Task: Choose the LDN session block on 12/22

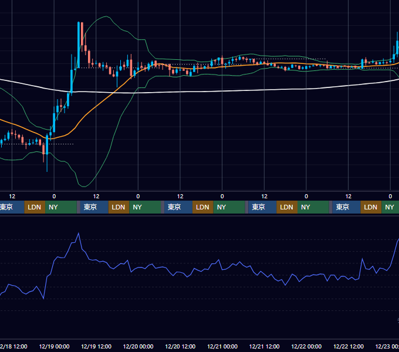Action: click(x=371, y=207)
